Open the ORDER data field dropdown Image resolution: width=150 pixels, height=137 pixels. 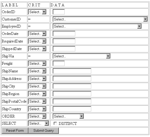click(68, 116)
